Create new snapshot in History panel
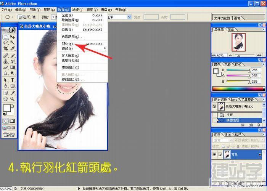Image resolution: width=267 pixels, height=191 pixels. pos(251,125)
